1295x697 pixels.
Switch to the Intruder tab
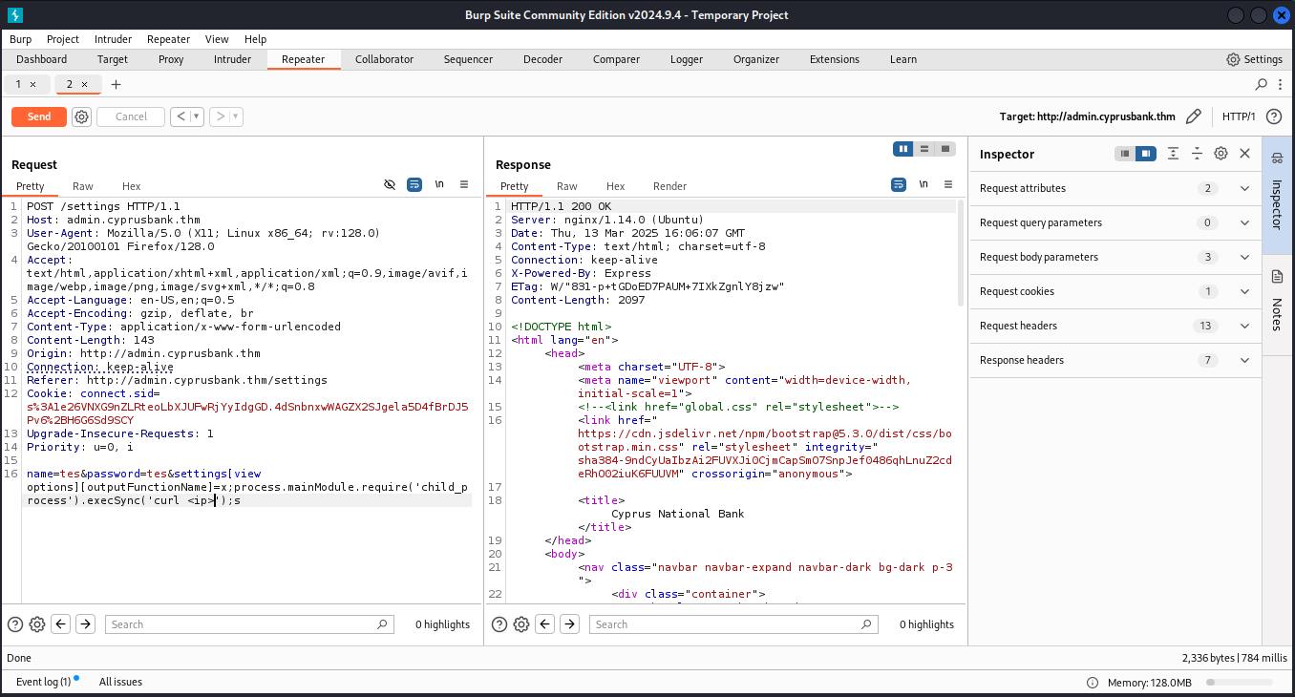click(x=232, y=59)
